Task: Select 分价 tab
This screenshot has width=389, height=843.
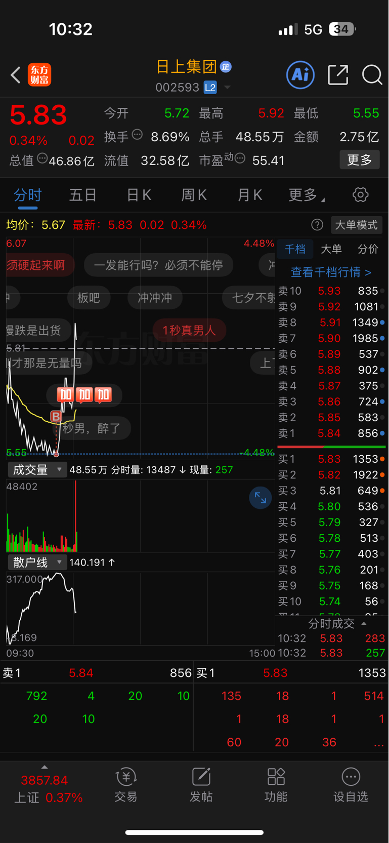Action: click(x=368, y=249)
